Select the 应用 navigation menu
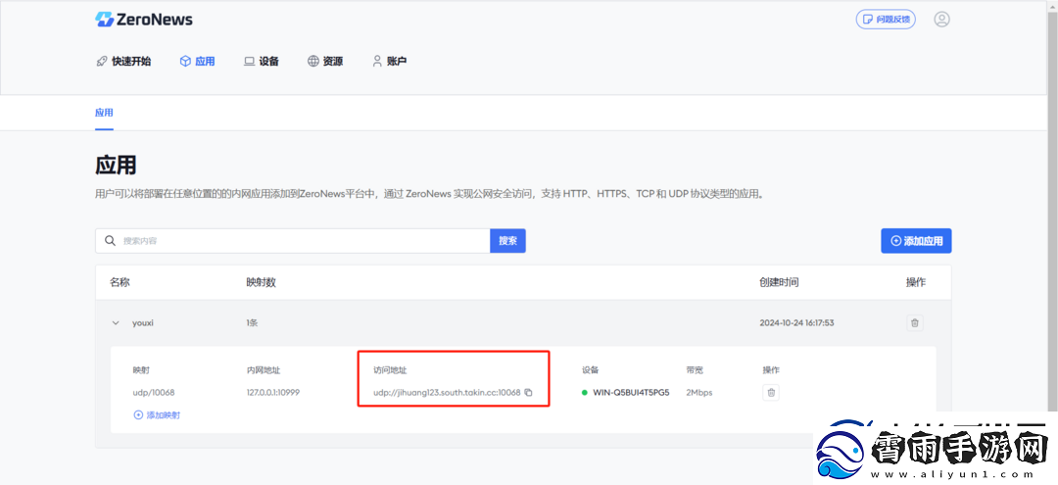1058x485 pixels. coord(197,62)
